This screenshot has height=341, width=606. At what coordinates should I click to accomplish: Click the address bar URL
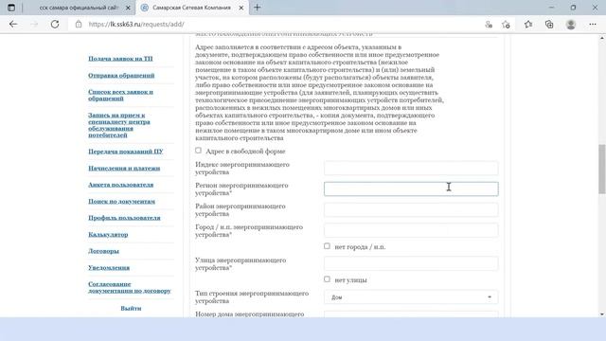(x=136, y=25)
